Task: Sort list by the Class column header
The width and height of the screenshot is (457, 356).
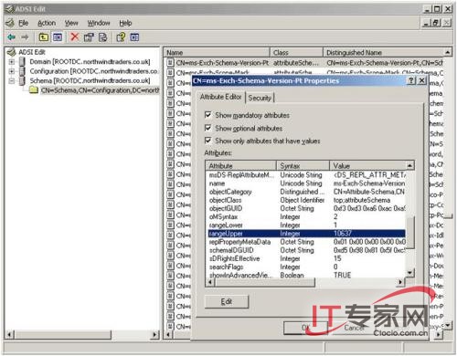Action: (296, 52)
